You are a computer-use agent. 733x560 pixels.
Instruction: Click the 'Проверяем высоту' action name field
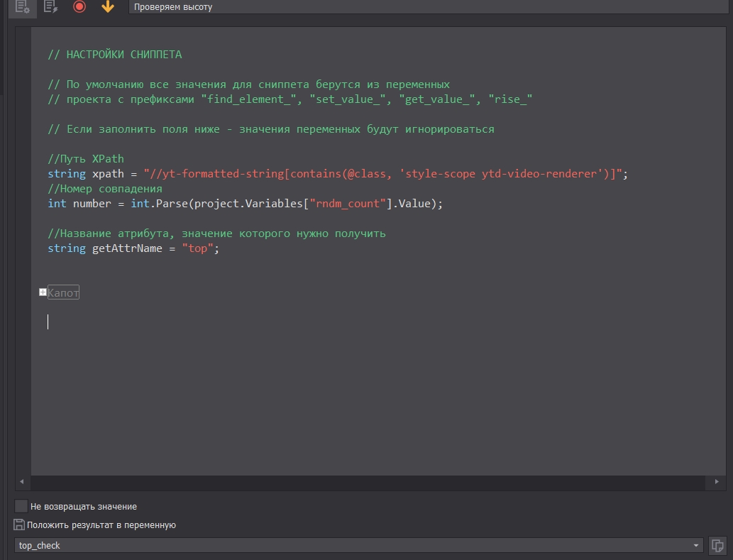tap(426, 7)
